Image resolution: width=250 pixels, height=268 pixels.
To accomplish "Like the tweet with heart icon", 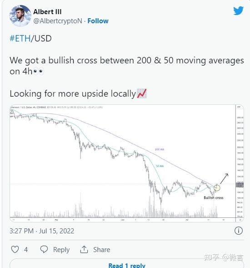I will pyautogui.click(x=15, y=249).
